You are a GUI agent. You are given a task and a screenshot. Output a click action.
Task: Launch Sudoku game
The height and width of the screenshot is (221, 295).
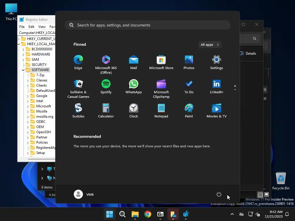(x=78, y=111)
